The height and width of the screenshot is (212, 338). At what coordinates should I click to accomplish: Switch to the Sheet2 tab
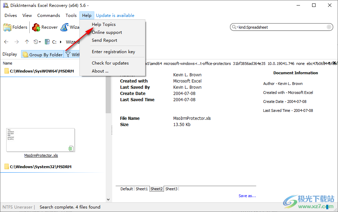coord(156,189)
